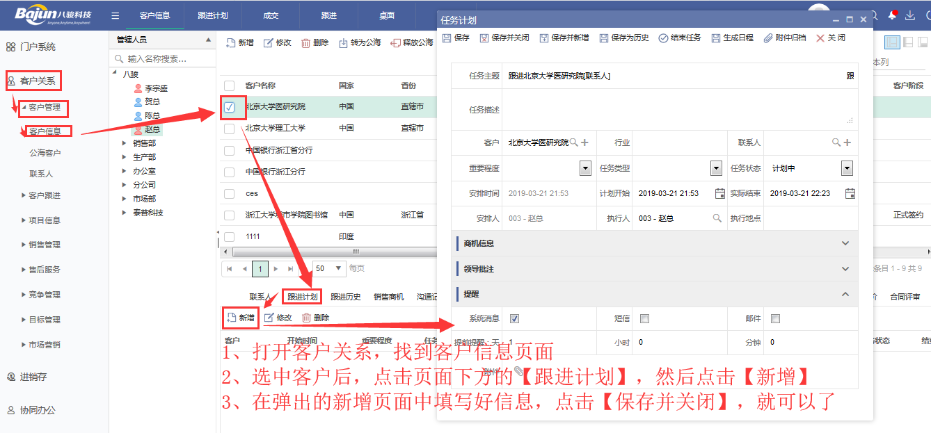Check the 邮件 reminder checkbox

(x=776, y=319)
